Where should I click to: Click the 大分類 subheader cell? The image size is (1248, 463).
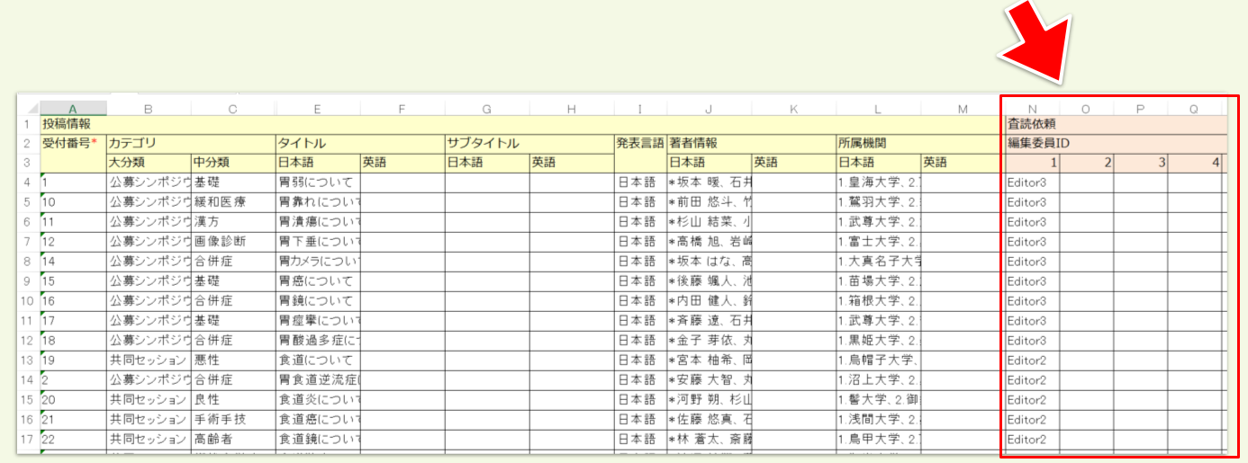(x=149, y=163)
